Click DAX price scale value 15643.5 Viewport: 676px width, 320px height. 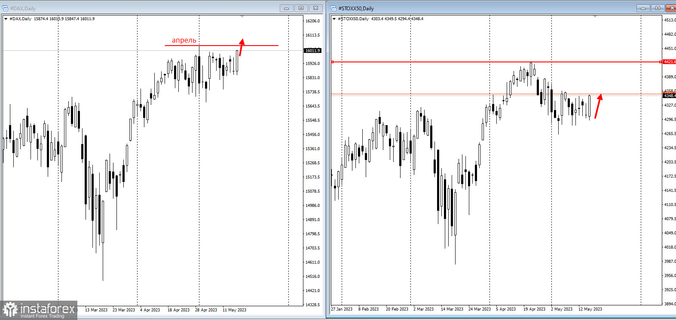[312, 106]
